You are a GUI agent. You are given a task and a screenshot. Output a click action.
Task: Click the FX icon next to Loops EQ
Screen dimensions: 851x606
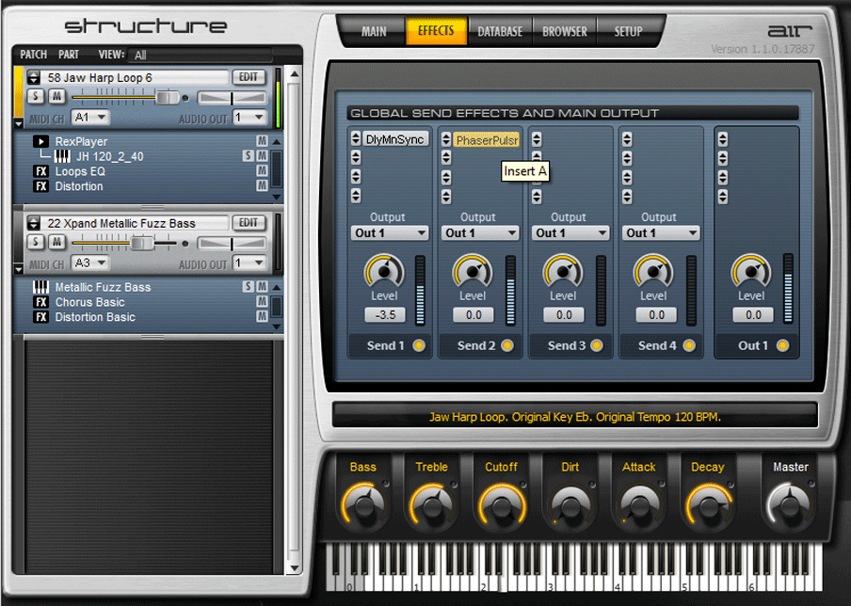(40, 172)
